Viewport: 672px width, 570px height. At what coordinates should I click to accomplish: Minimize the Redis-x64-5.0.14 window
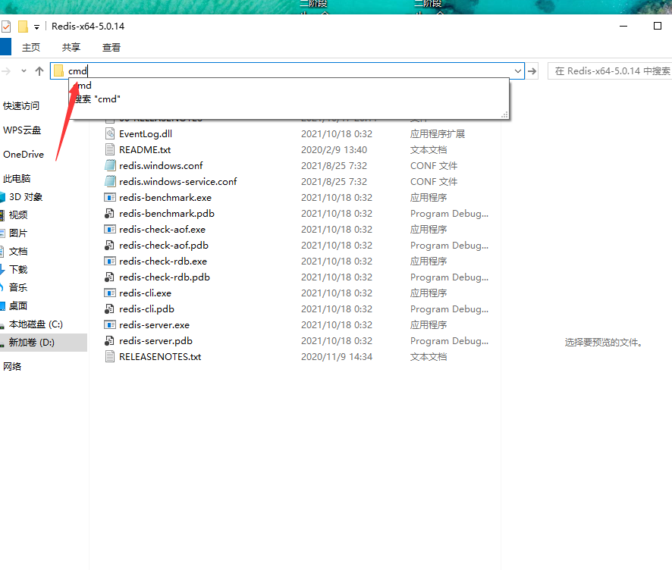tap(623, 26)
